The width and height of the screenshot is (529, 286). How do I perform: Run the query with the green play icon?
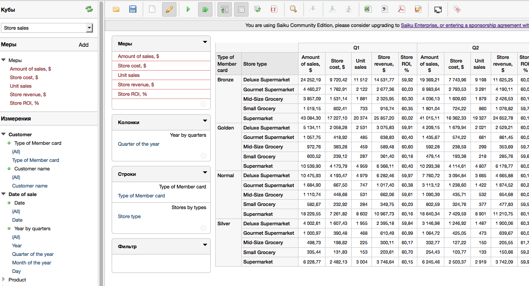pyautogui.click(x=188, y=9)
